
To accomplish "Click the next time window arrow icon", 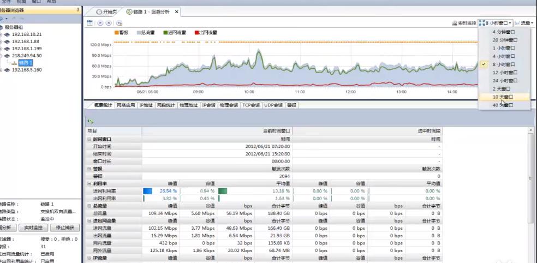I will click(109, 23).
